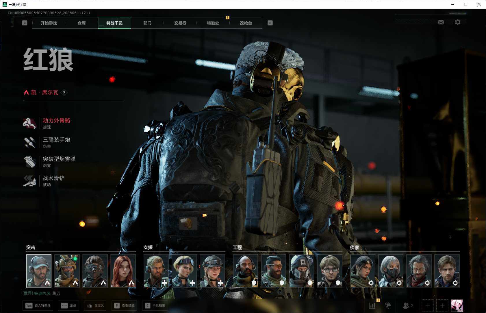Click the 出战 deploy button
The width and height of the screenshot is (486, 313).
(x=69, y=305)
